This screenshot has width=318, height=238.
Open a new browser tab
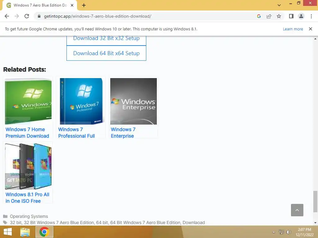tap(84, 5)
